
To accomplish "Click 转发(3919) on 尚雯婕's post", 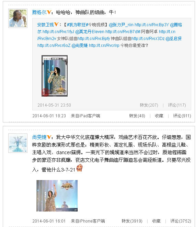I will pos(132,221).
